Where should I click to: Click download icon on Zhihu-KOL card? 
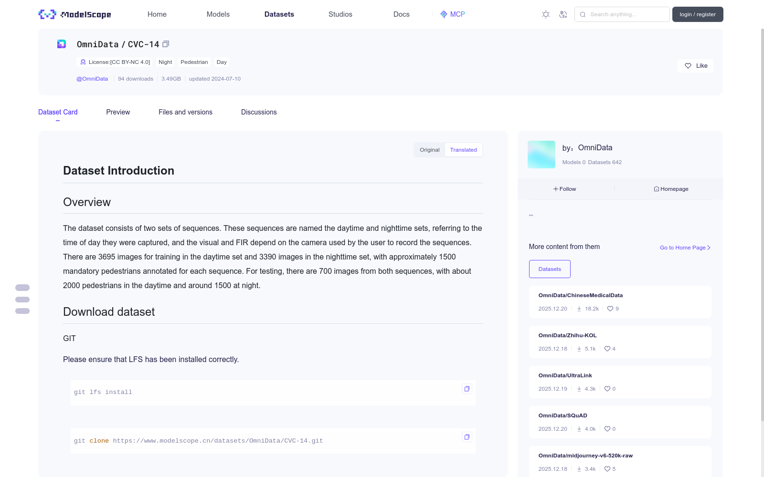[x=579, y=349]
